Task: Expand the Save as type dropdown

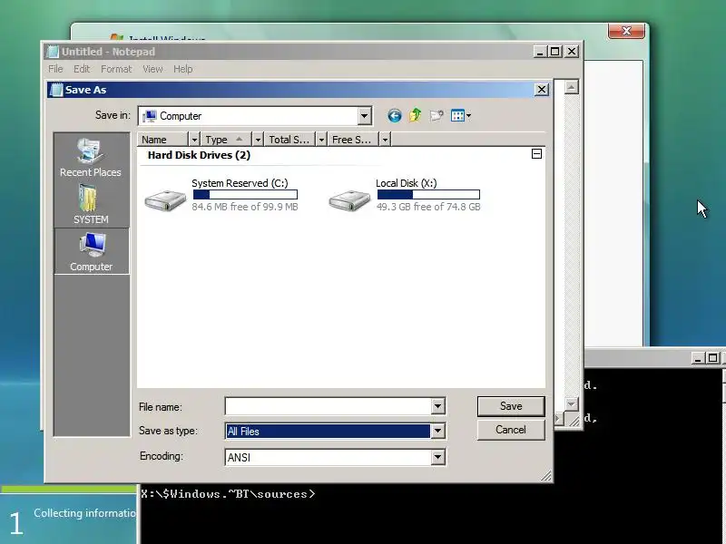Action: pyautogui.click(x=437, y=432)
